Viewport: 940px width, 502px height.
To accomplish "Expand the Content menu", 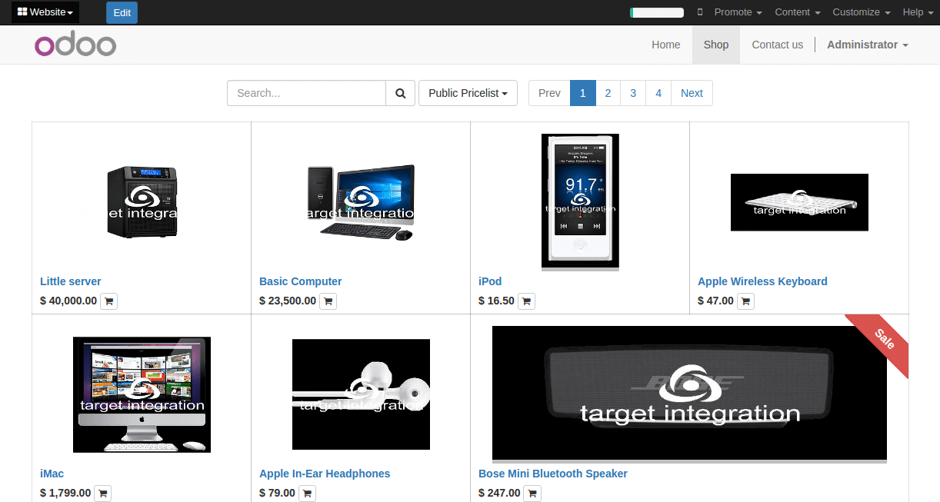I will coord(798,12).
